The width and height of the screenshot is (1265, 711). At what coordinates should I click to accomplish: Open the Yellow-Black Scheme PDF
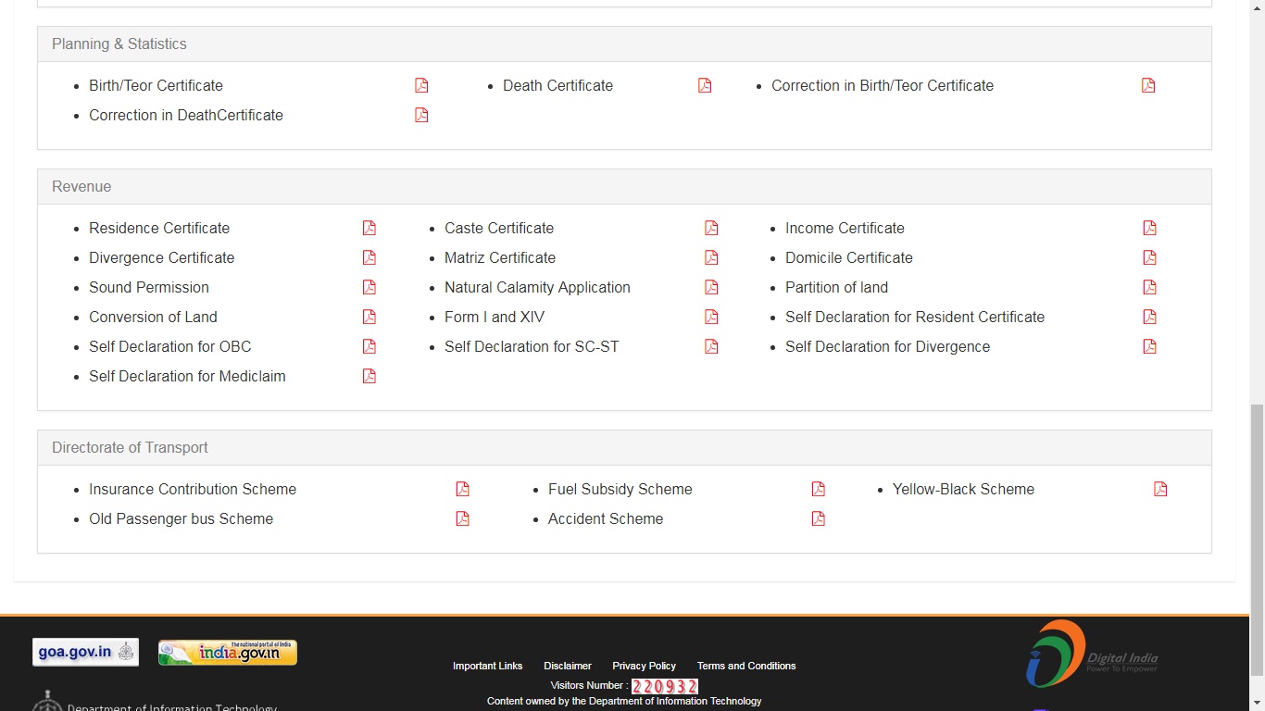point(1159,489)
